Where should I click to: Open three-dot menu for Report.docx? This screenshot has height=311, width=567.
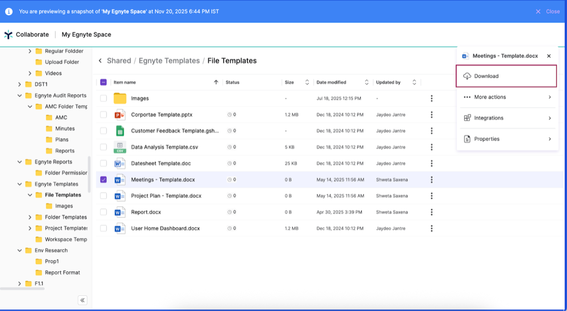pyautogui.click(x=431, y=212)
